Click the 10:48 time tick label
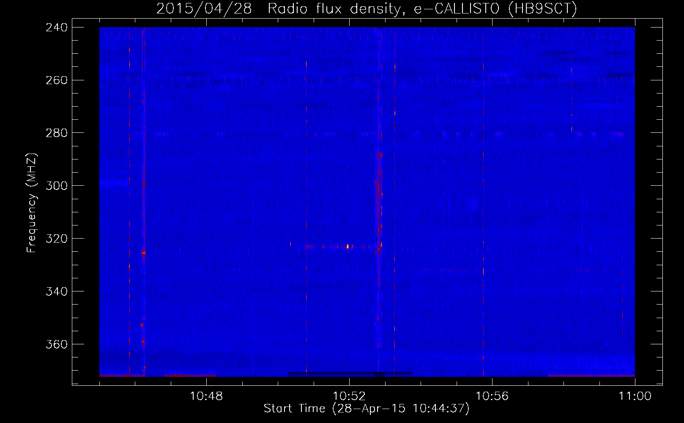Viewport: 684px width, 423px height. [206, 396]
